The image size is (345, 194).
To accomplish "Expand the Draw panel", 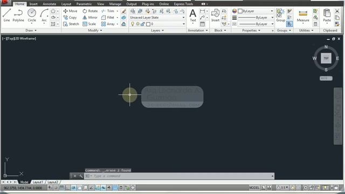I will click(31, 30).
